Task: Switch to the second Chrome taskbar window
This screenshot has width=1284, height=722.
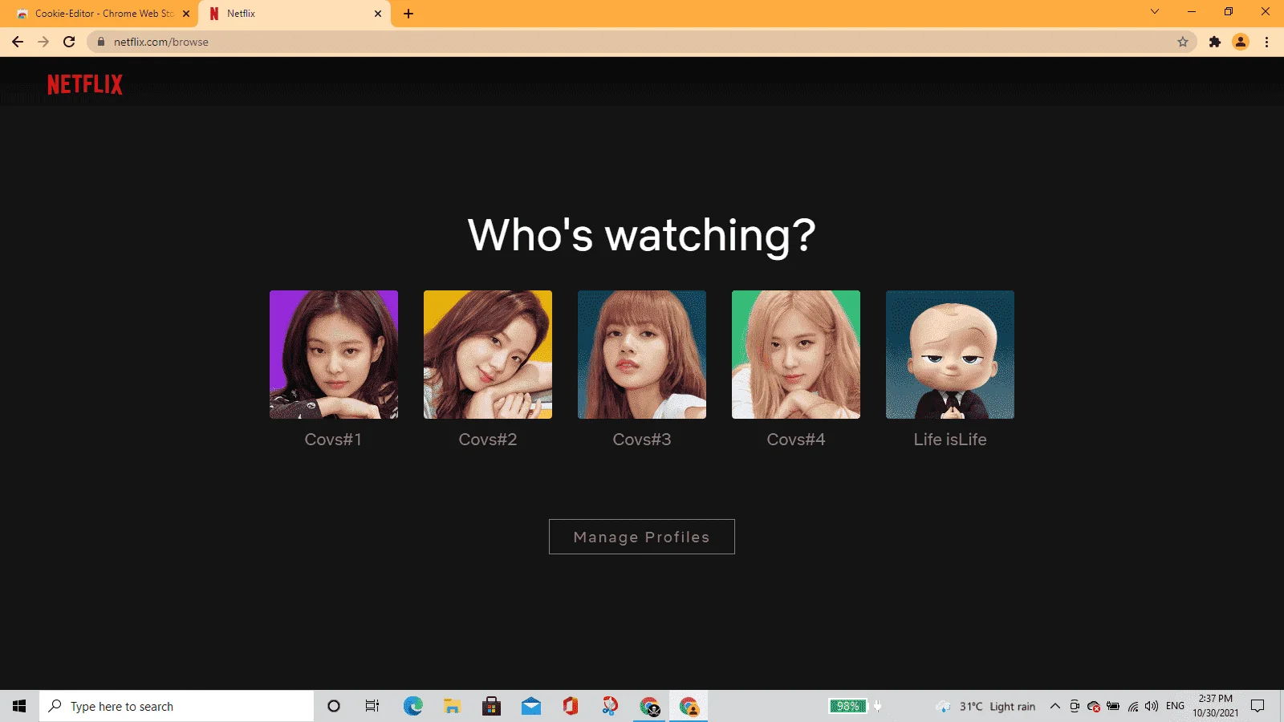Action: (689, 706)
